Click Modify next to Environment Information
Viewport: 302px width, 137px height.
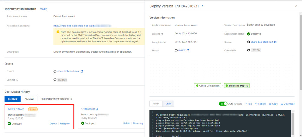[43, 9]
